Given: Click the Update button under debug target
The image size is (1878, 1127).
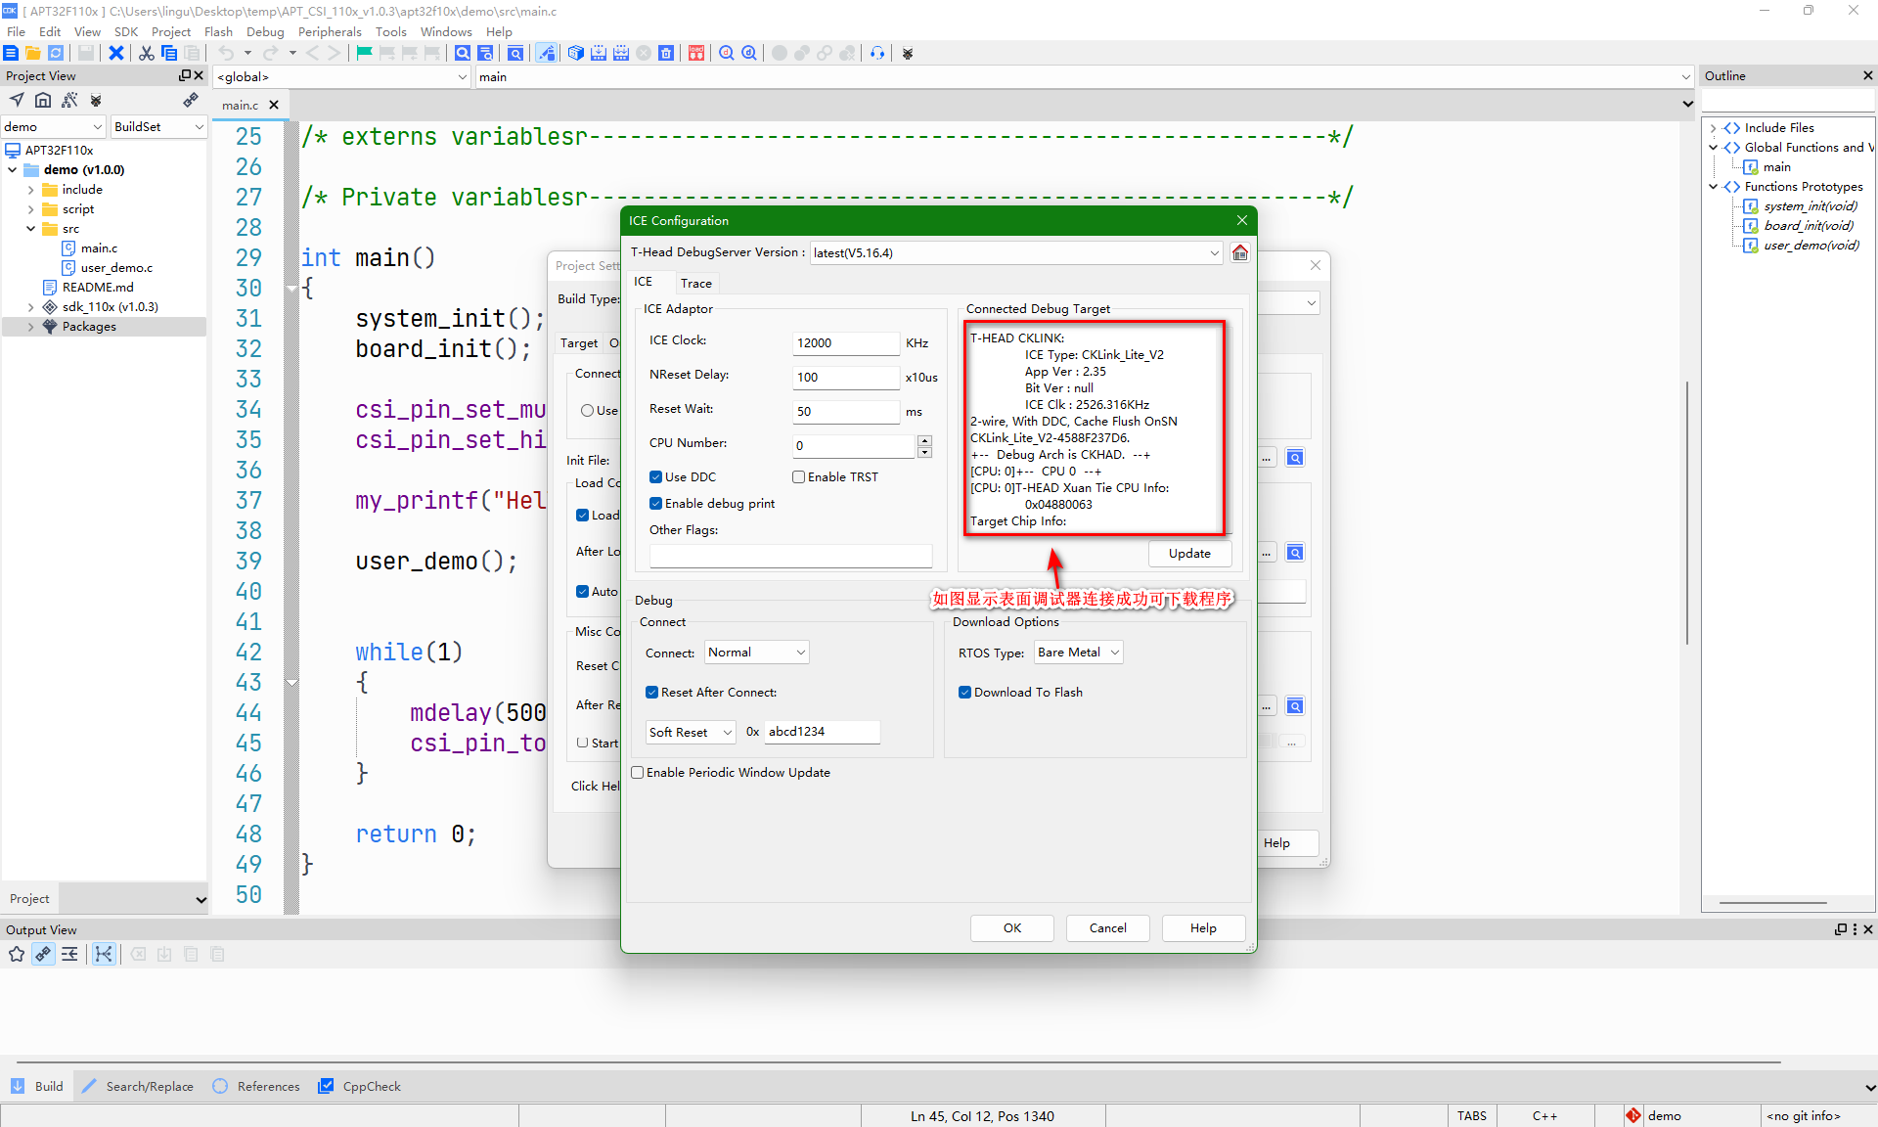Looking at the screenshot, I should 1189,554.
